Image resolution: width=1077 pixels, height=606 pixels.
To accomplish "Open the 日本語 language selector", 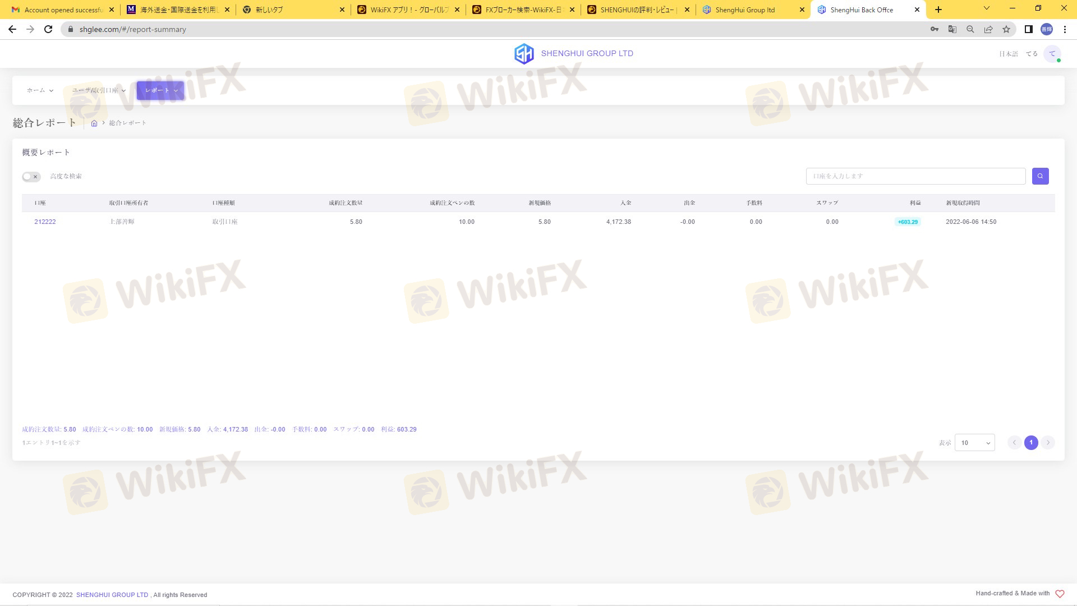I will (x=1009, y=54).
